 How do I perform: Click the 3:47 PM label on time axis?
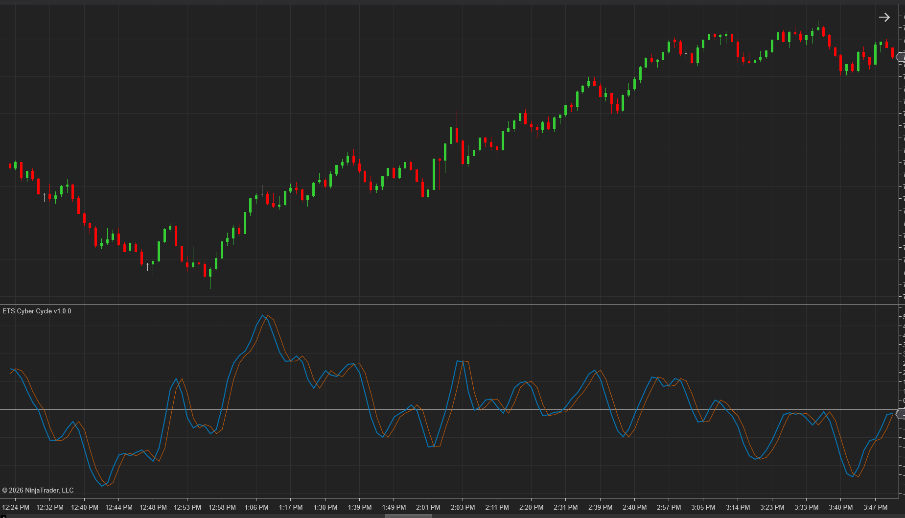coord(875,507)
